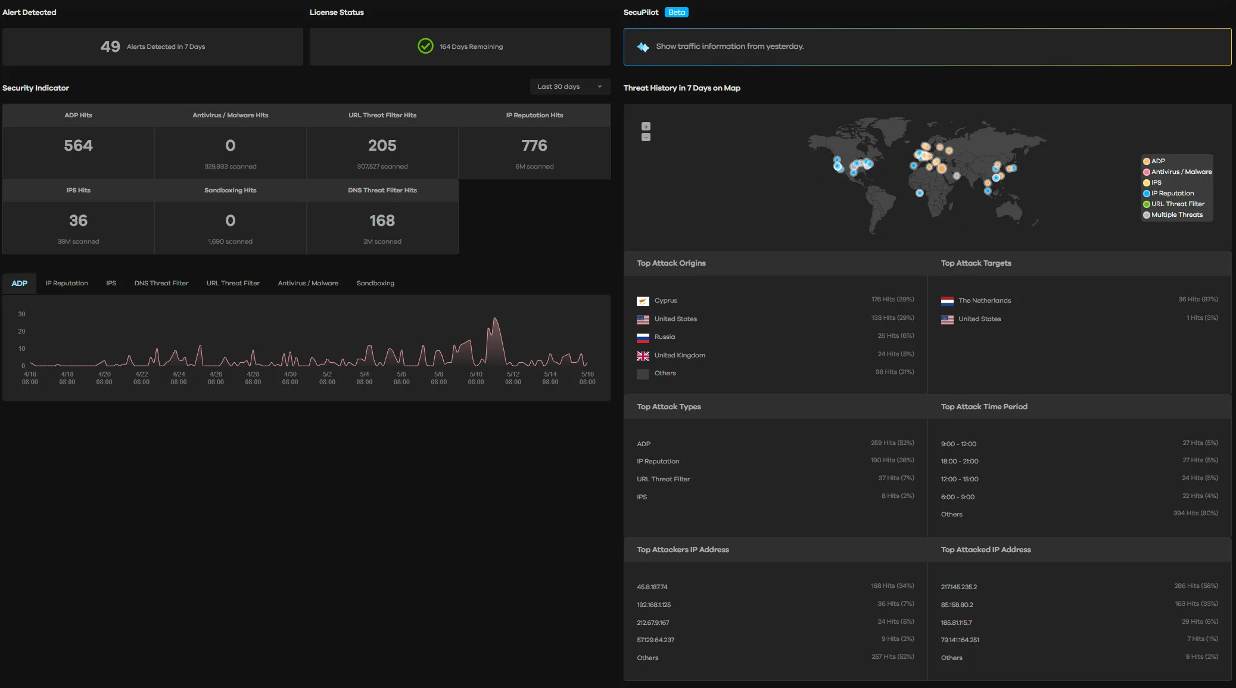Image resolution: width=1236 pixels, height=688 pixels.
Task: Click the 49 Alerts Detected panel
Action: click(x=152, y=46)
